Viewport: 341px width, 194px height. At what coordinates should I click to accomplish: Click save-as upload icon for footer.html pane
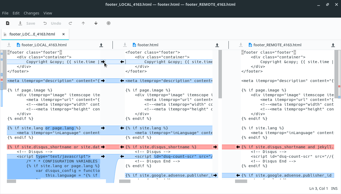click(x=217, y=45)
